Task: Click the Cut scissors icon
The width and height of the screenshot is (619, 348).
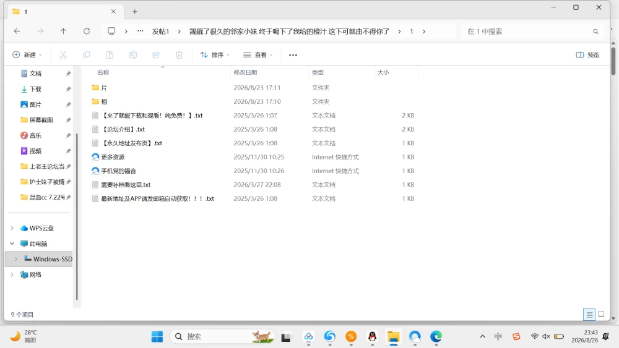Action: pos(63,55)
